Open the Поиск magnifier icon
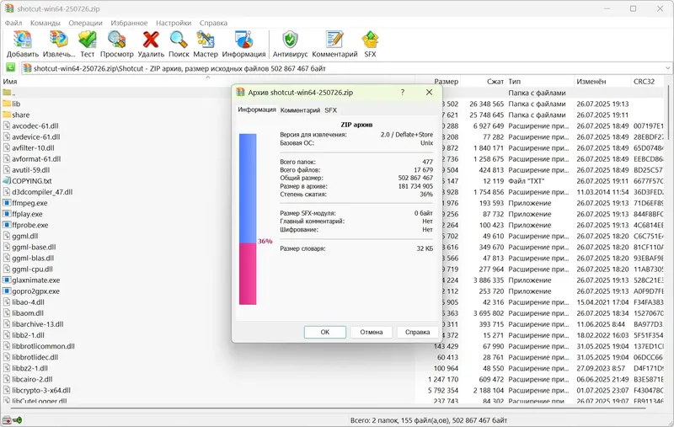 [179, 40]
